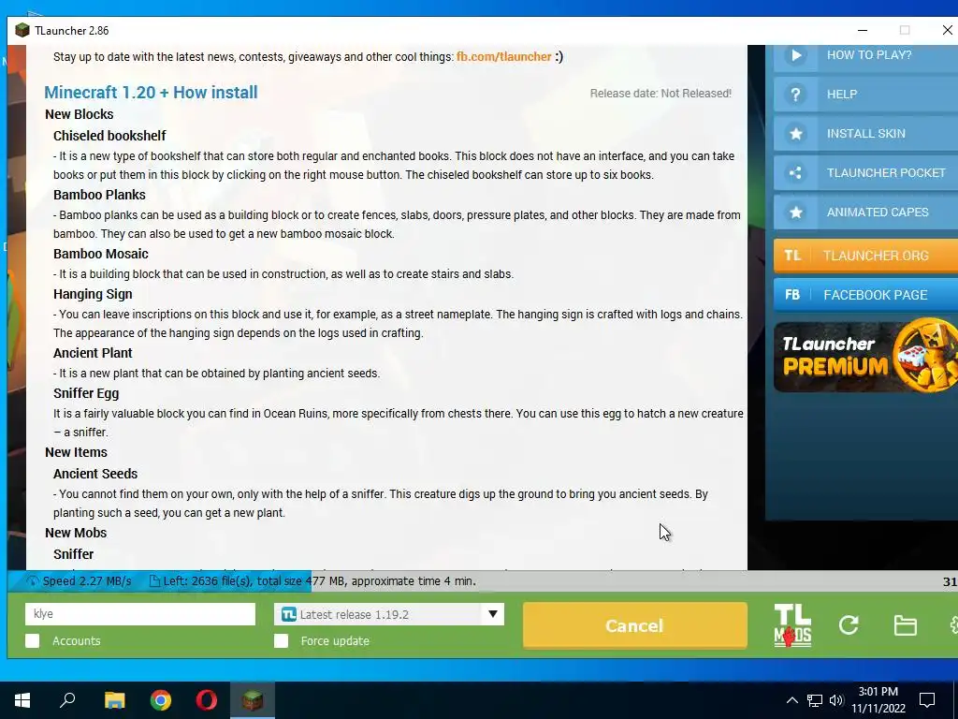The height and width of the screenshot is (719, 958).
Task: Click the TLauncher title bar cube icon
Action: click(x=22, y=31)
